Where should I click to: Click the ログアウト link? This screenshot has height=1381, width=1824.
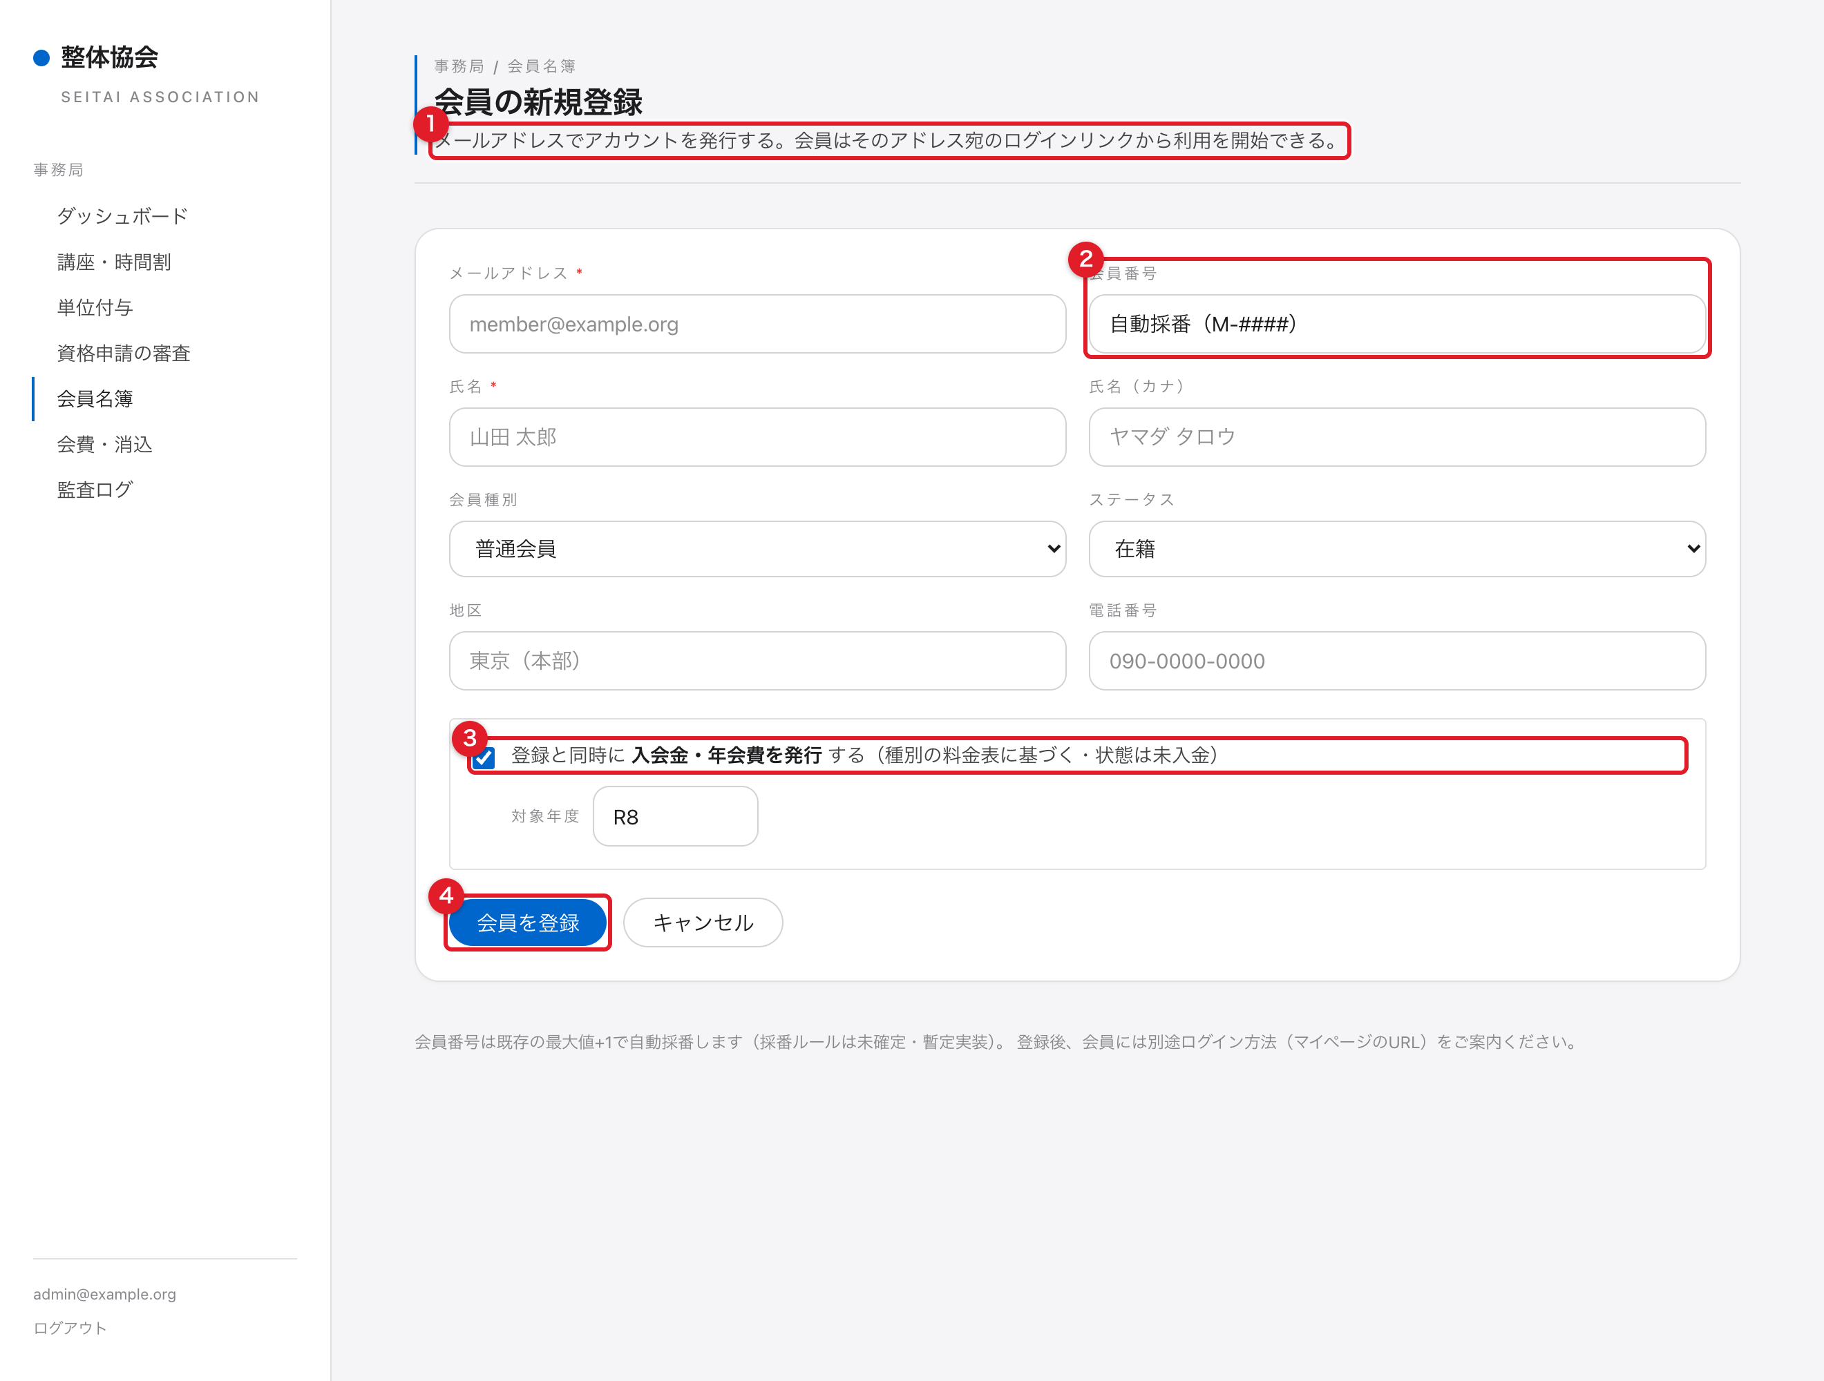[x=70, y=1327]
